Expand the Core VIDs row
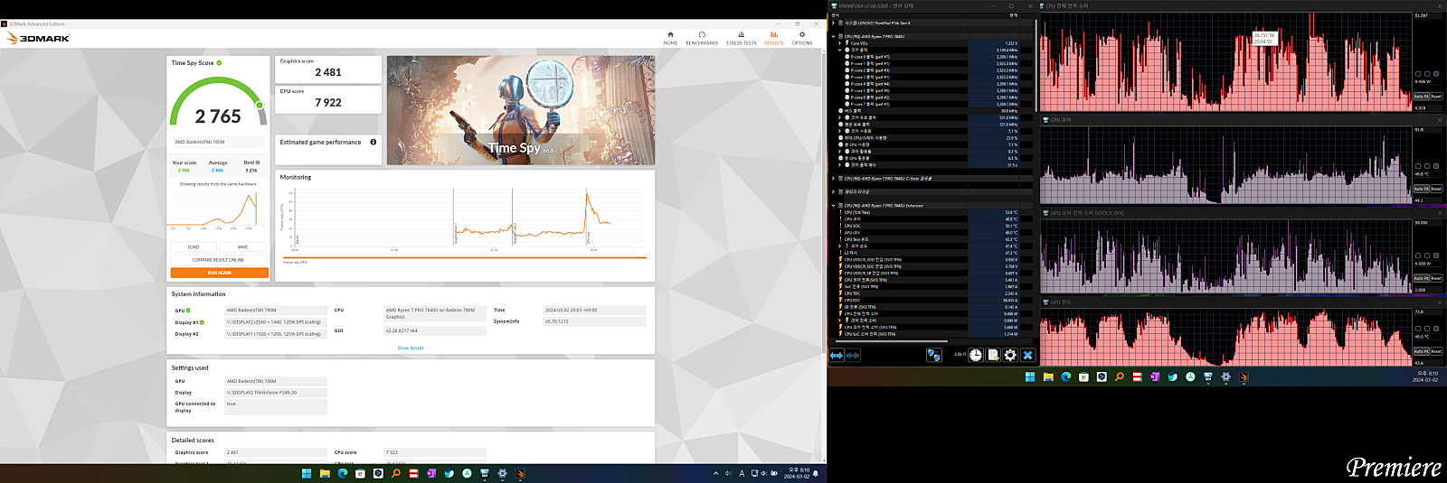1447x483 pixels. click(840, 43)
